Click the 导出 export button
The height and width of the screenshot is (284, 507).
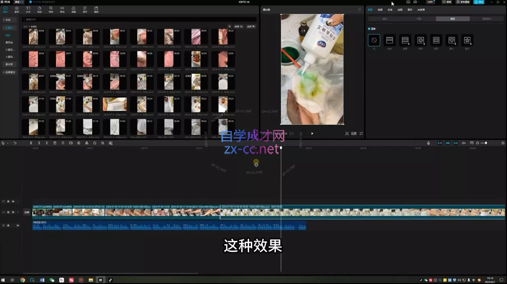click(x=479, y=2)
